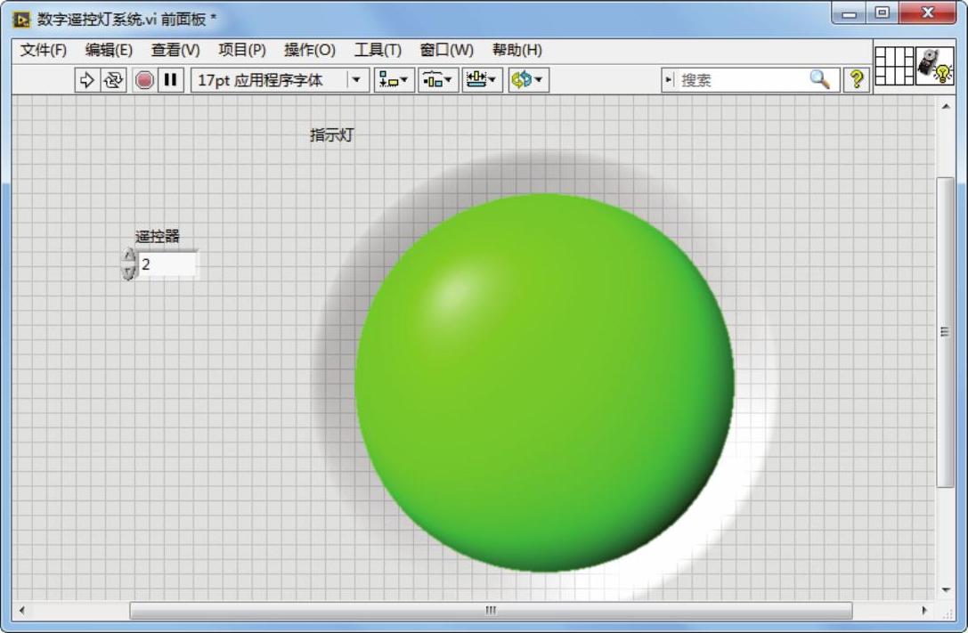Screen dimensions: 968x633
Task: Open the Resize Objects tool
Action: (482, 80)
